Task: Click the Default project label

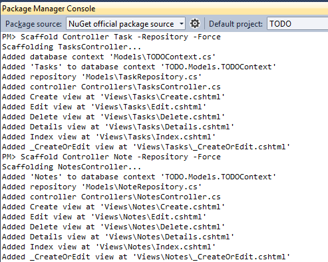Action: pos(236,24)
